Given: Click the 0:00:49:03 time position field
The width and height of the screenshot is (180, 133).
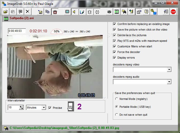Looking at the screenshot, I should tap(17, 31).
